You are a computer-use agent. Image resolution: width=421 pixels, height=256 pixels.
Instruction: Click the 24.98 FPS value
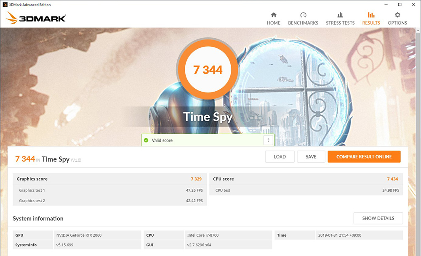391,190
